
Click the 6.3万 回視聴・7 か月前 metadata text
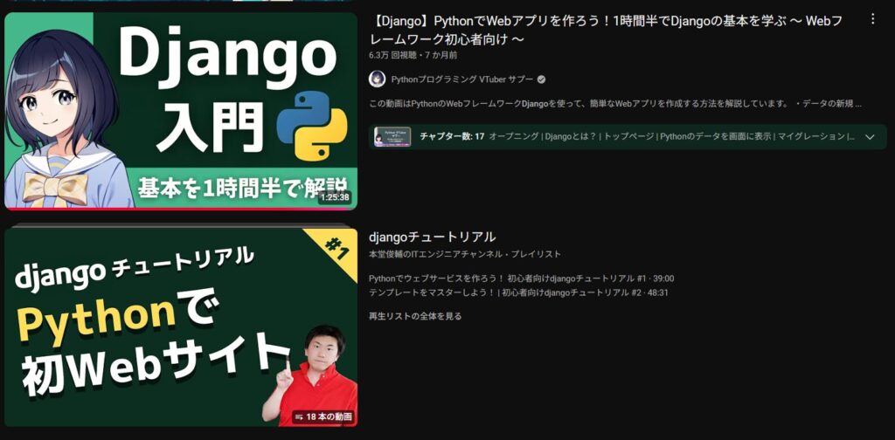413,56
